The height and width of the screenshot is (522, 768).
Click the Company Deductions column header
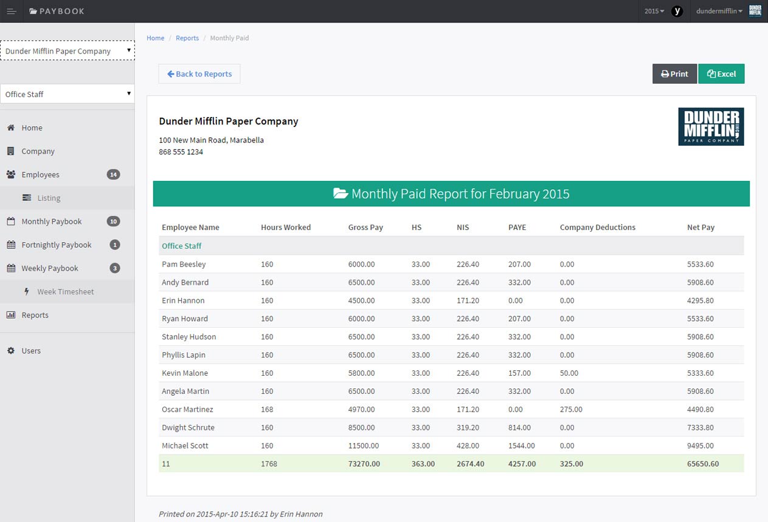(597, 227)
